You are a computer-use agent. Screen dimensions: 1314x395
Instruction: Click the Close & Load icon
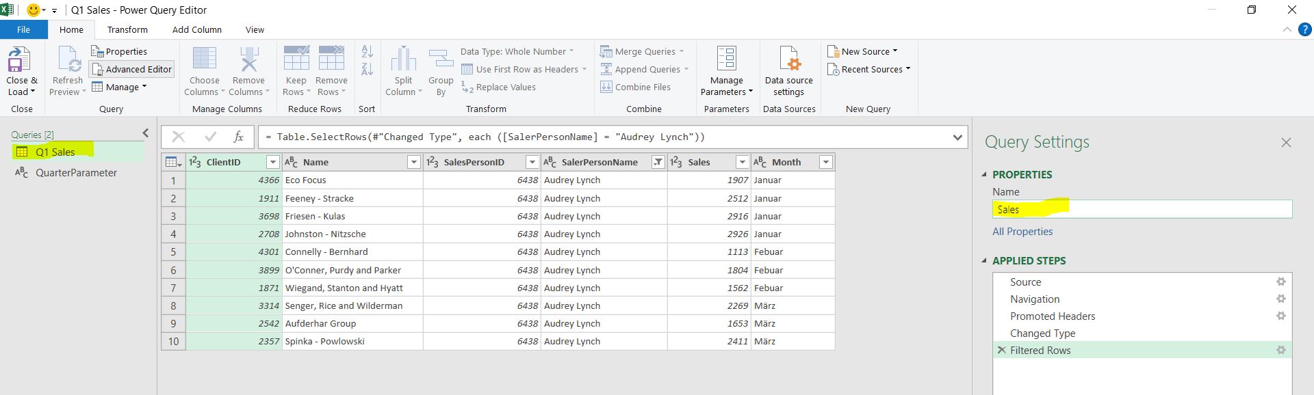tap(19, 60)
